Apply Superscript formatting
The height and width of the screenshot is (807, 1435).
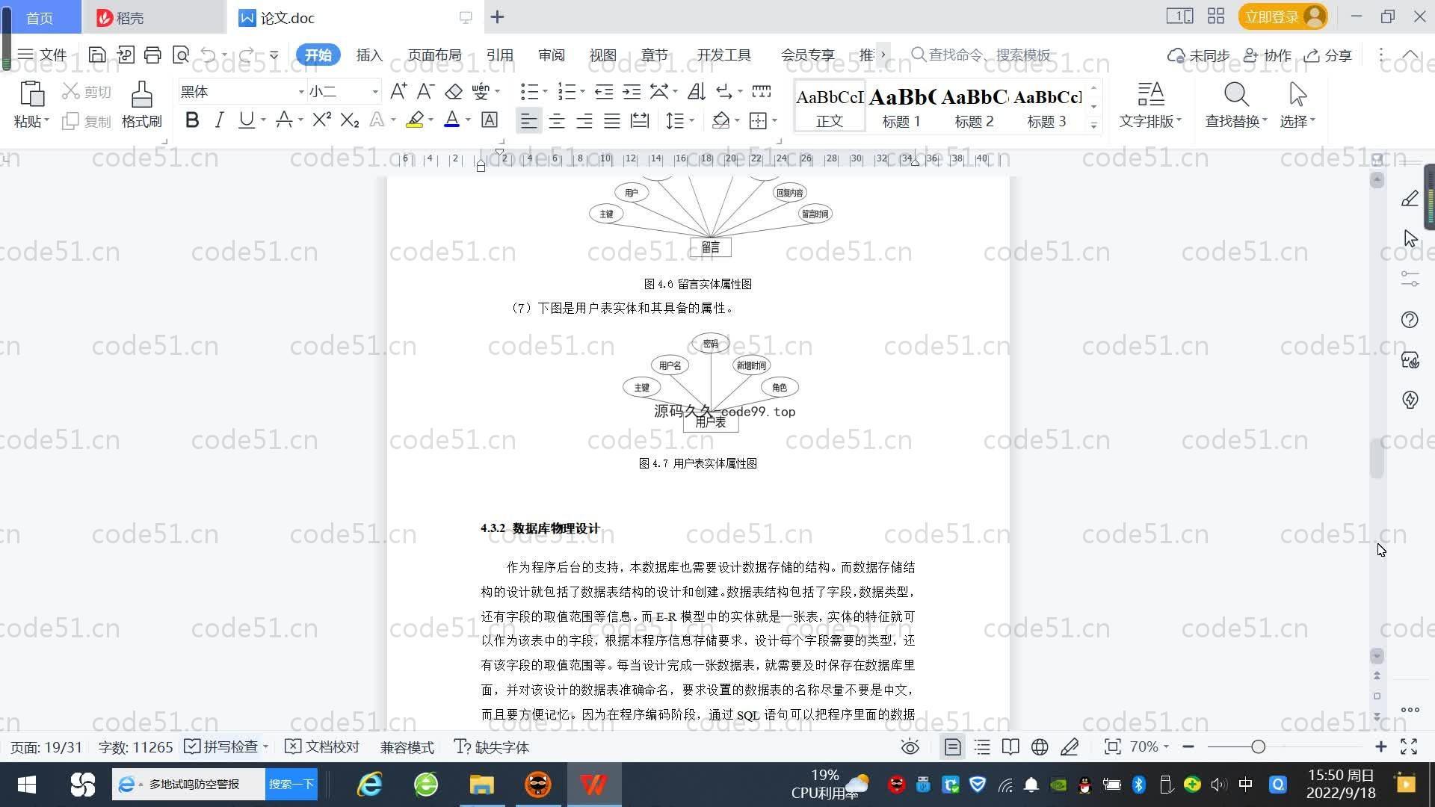(x=321, y=120)
